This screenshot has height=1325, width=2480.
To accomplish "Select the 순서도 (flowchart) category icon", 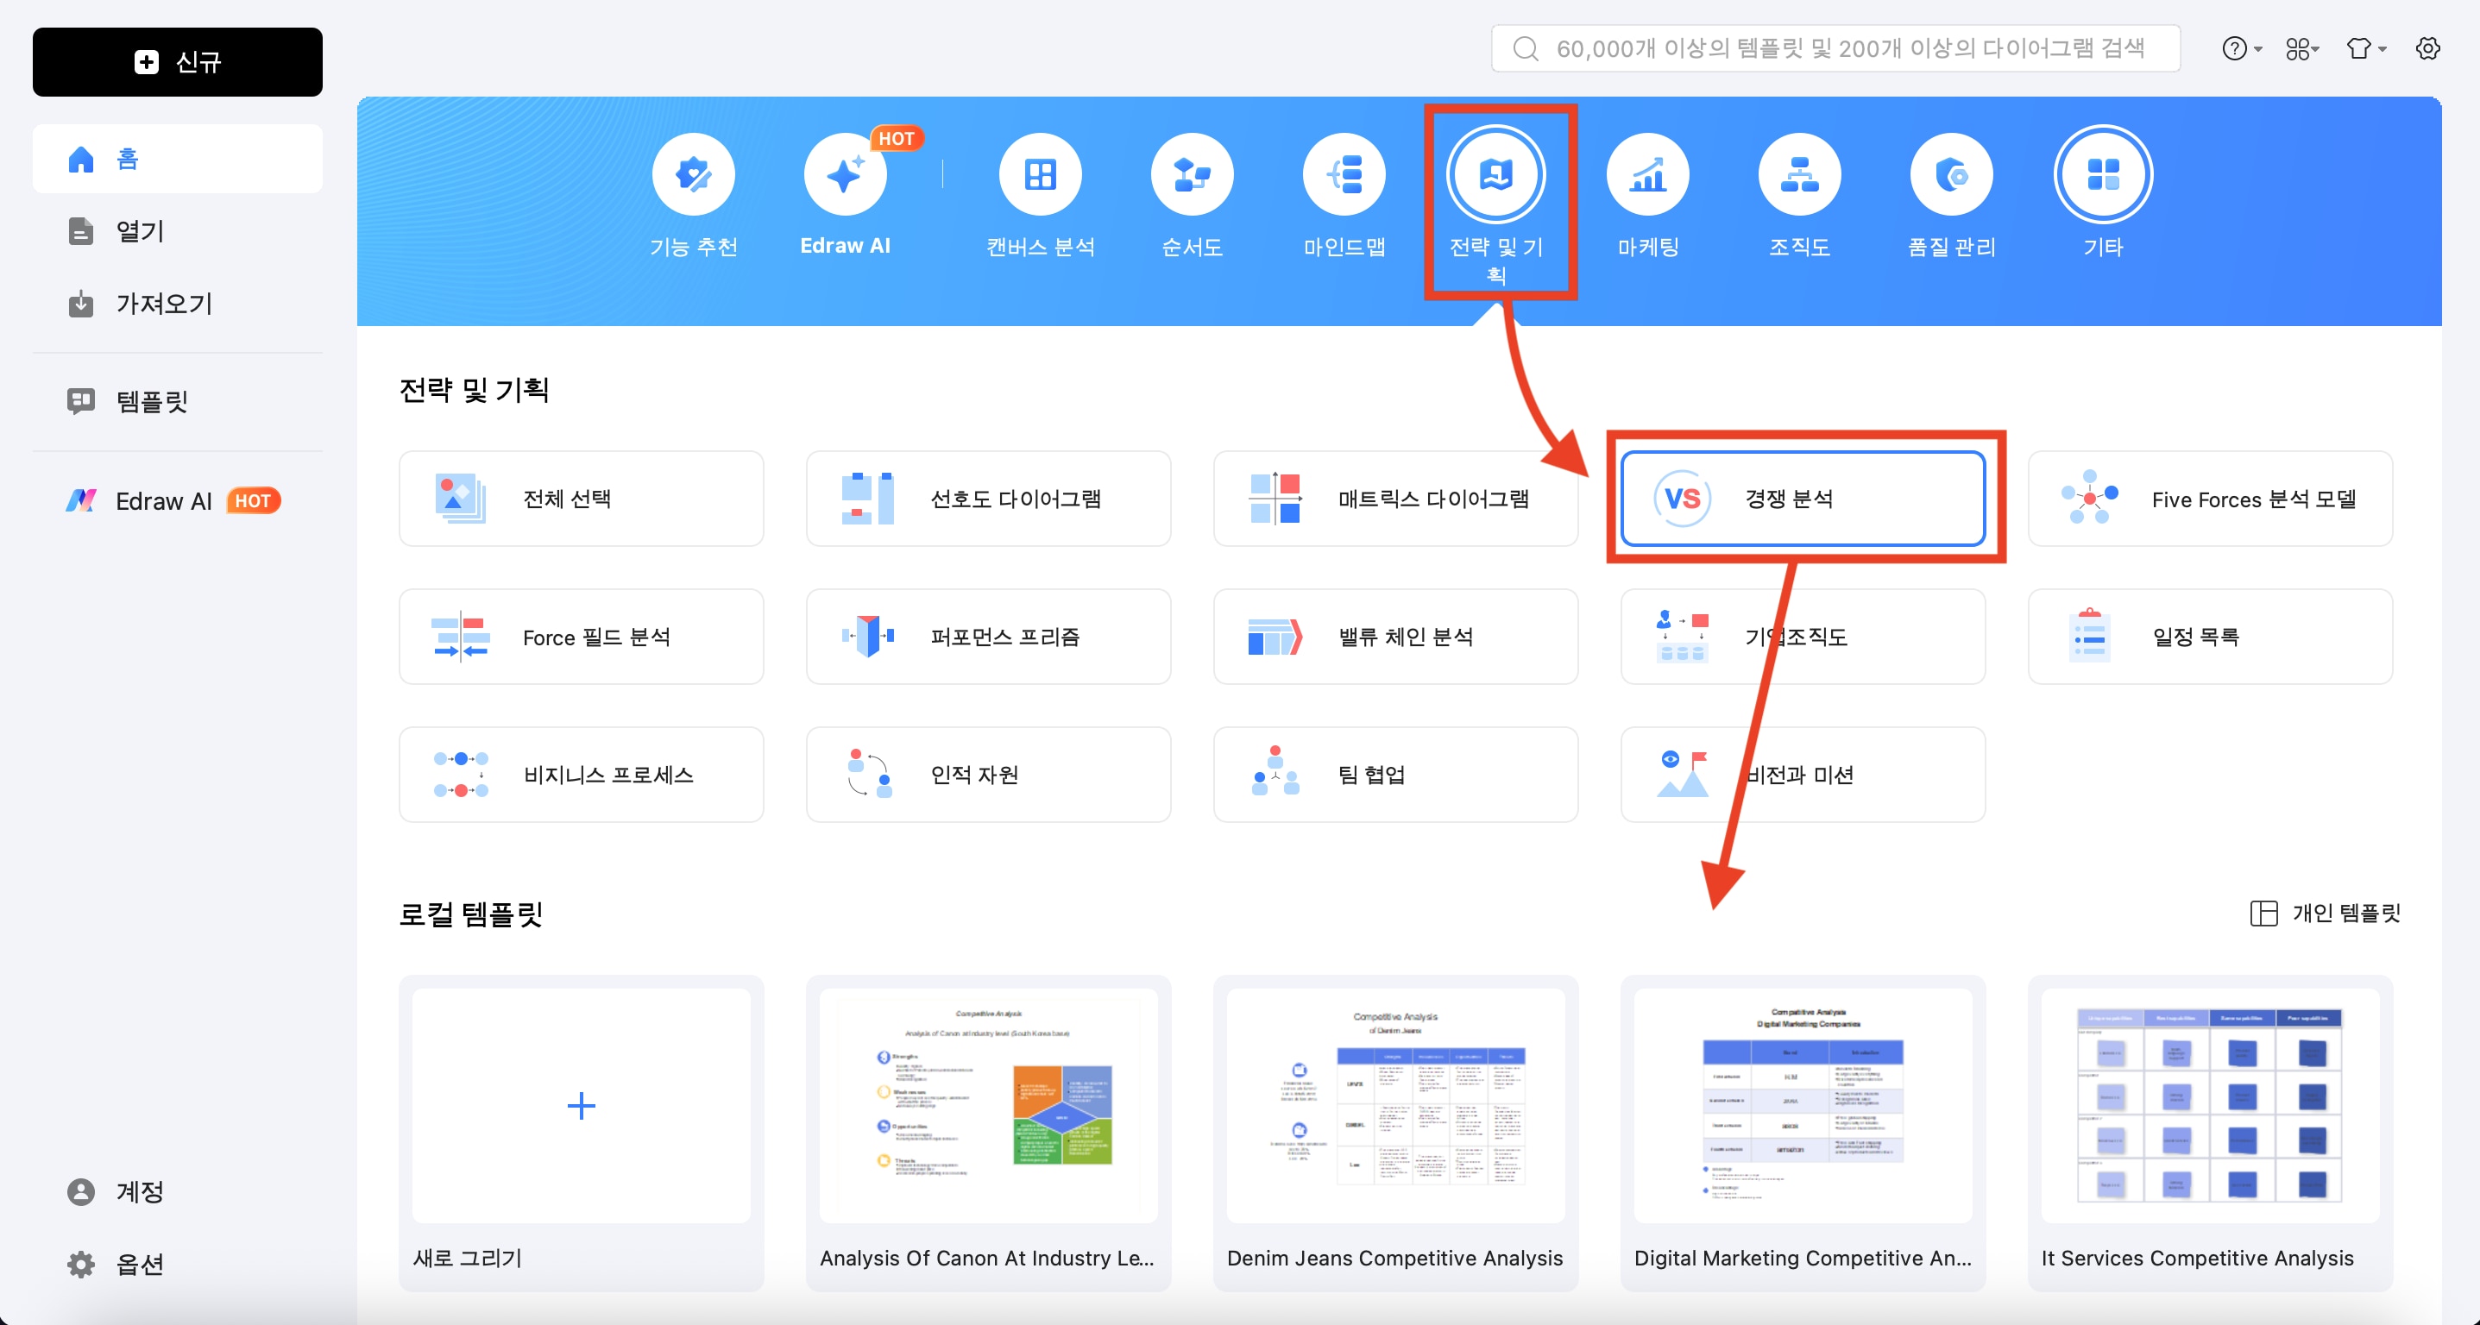I will 1192,174.
